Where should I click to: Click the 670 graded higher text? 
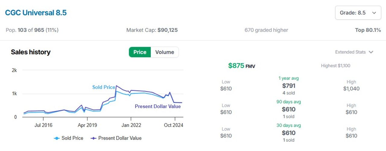click(x=266, y=30)
